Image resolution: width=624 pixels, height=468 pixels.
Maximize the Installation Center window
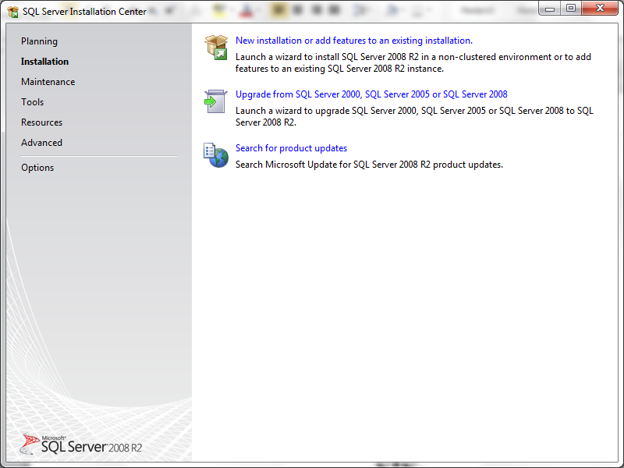571,9
